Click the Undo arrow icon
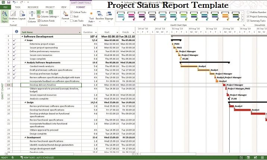 [14, 2]
